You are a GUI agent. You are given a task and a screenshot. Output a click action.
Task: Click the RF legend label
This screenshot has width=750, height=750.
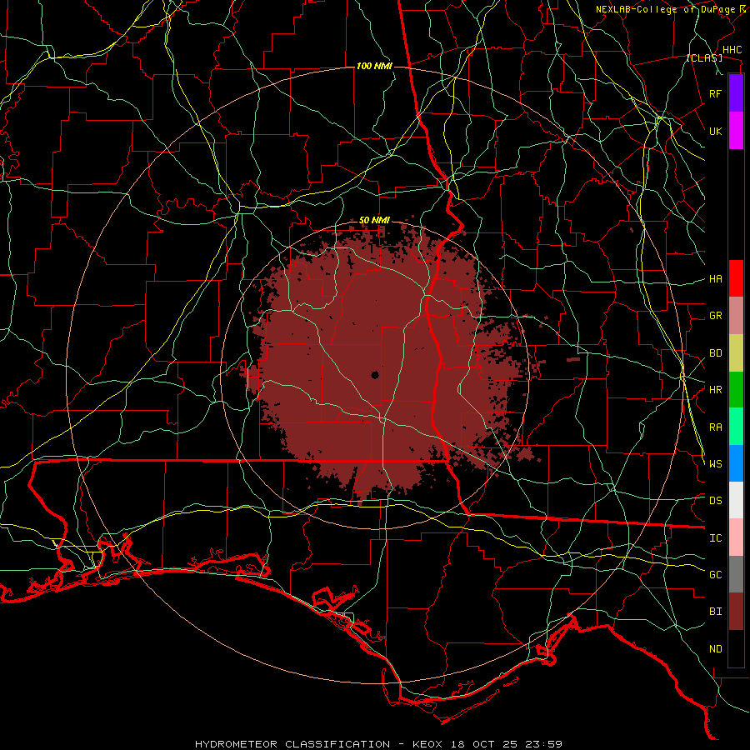(x=715, y=93)
